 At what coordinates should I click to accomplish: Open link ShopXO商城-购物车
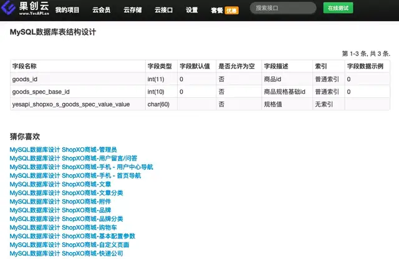[x=63, y=227]
